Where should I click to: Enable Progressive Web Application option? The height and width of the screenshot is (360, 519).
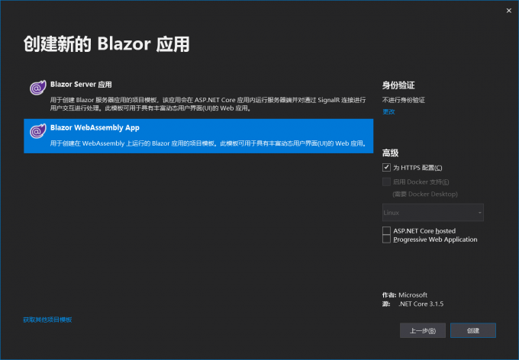coord(386,239)
